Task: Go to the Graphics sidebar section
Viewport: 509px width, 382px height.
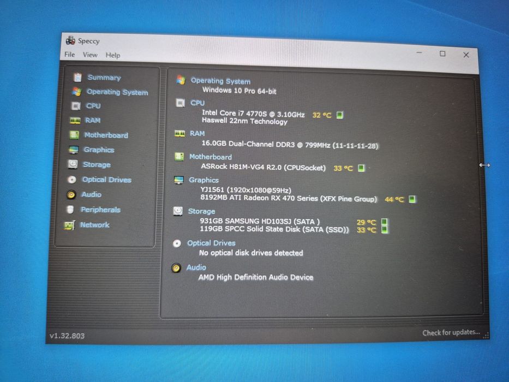Action: click(99, 150)
